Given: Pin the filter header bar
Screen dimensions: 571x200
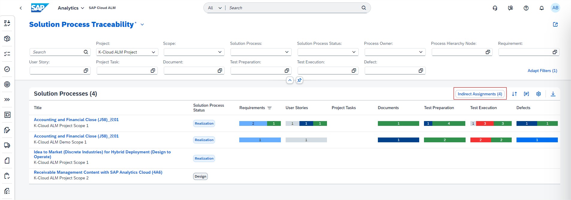Looking at the screenshot, I should (299, 80).
